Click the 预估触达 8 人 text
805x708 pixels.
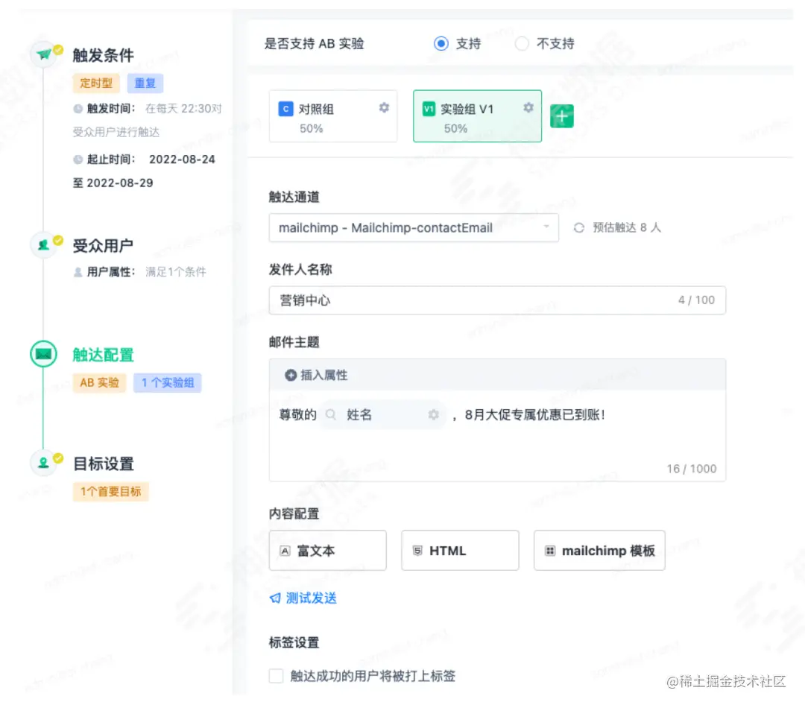coord(627,227)
